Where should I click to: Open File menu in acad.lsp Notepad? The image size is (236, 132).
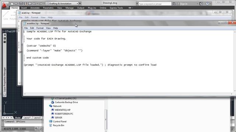(x=21, y=17)
